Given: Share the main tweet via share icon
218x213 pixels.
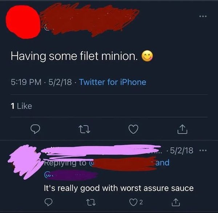Looking at the screenshot, I should coord(182,129).
